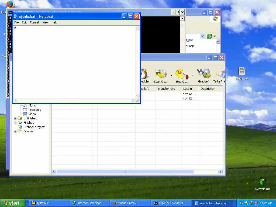Select first Nov 12 download row
The image size is (276, 207).
[189, 94]
